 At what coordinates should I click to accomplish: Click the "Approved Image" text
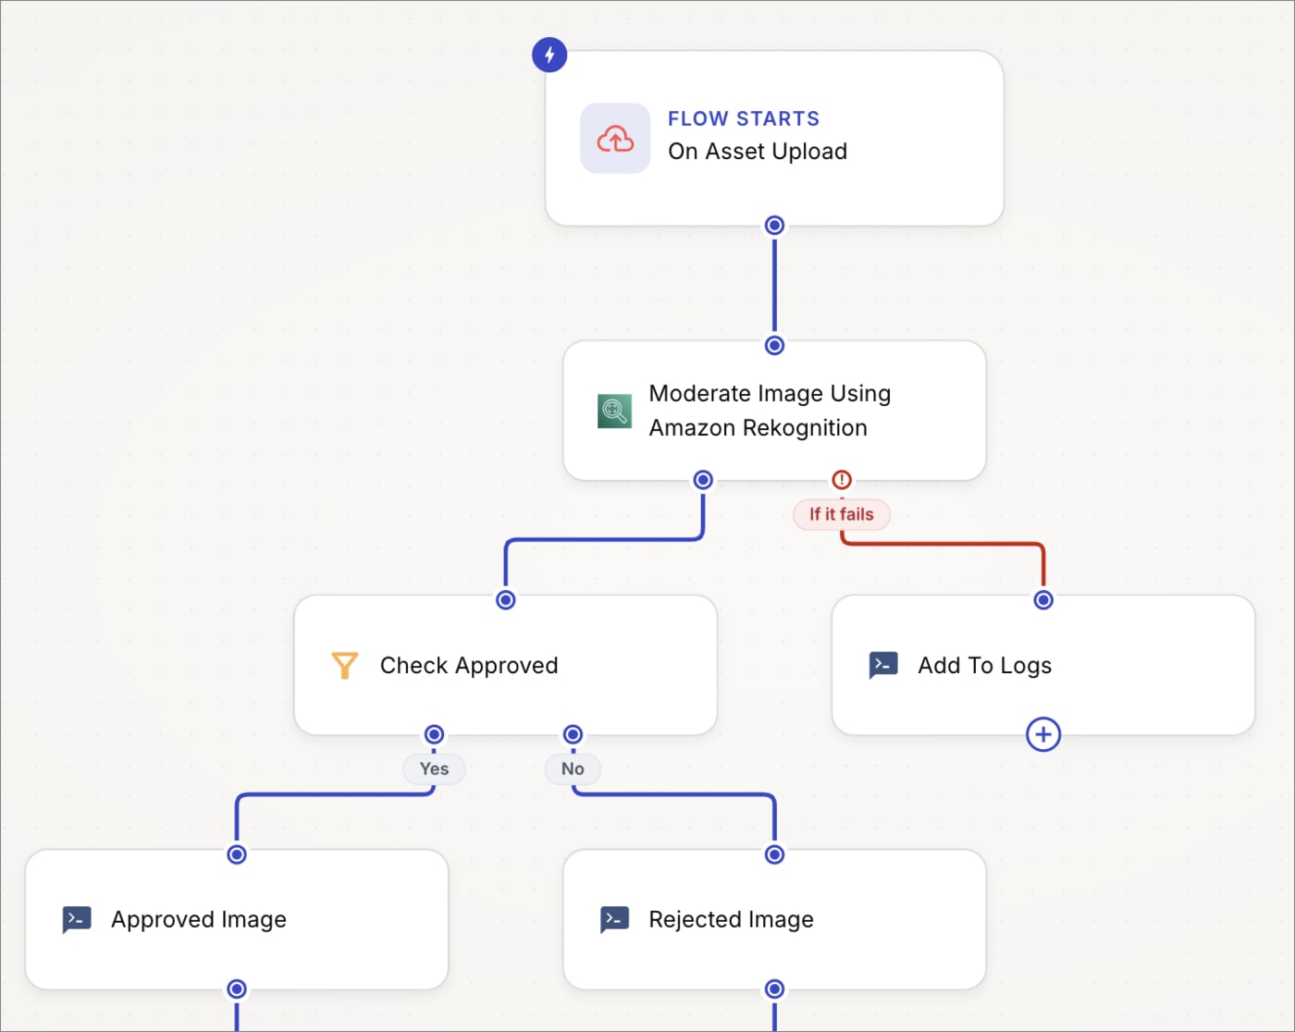coord(199,919)
